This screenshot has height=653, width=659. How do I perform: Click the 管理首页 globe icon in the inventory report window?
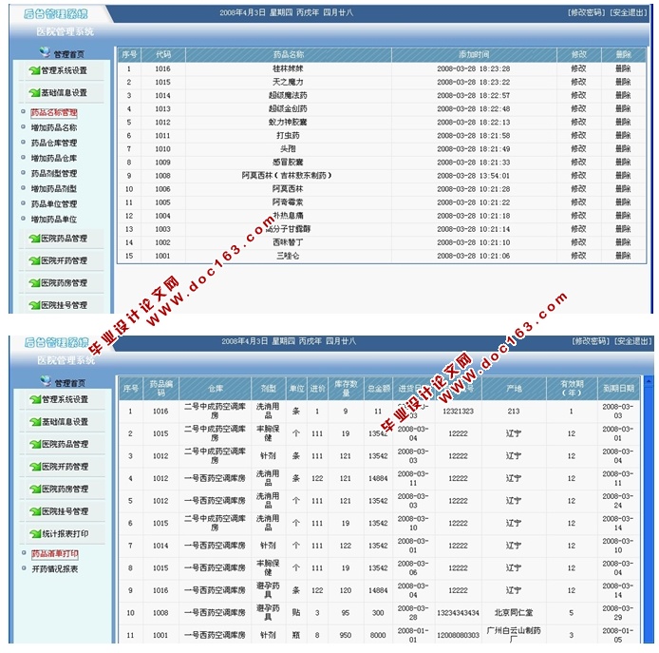click(46, 381)
